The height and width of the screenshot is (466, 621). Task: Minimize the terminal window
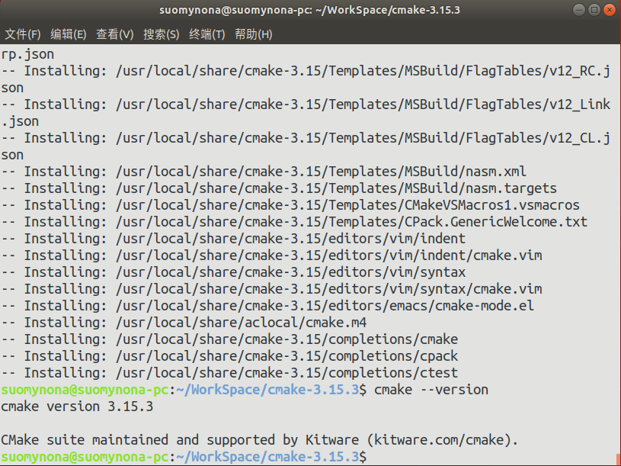point(579,10)
